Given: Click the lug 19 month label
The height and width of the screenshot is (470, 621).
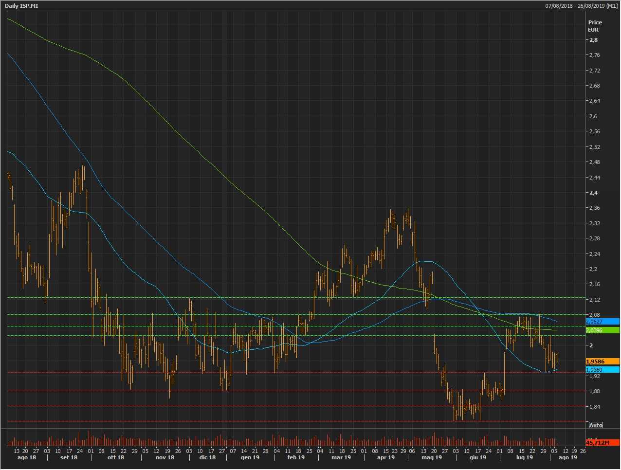Looking at the screenshot, I should coord(524,457).
